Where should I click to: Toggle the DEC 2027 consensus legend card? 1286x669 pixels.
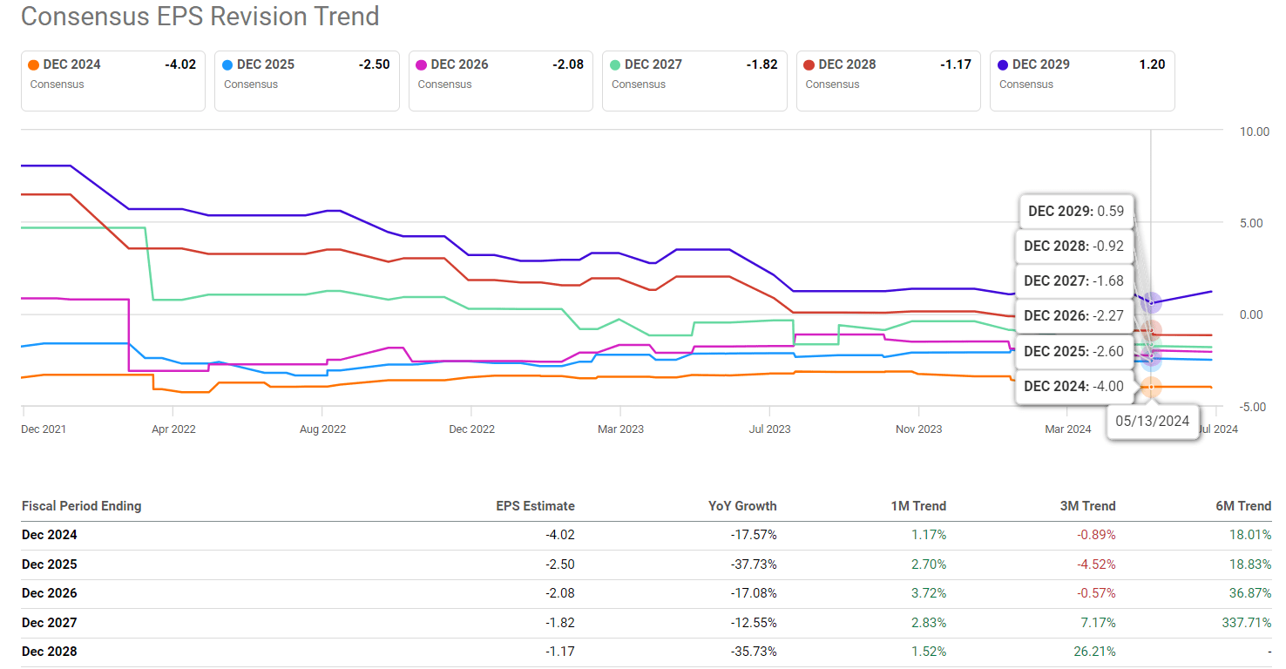click(x=694, y=80)
